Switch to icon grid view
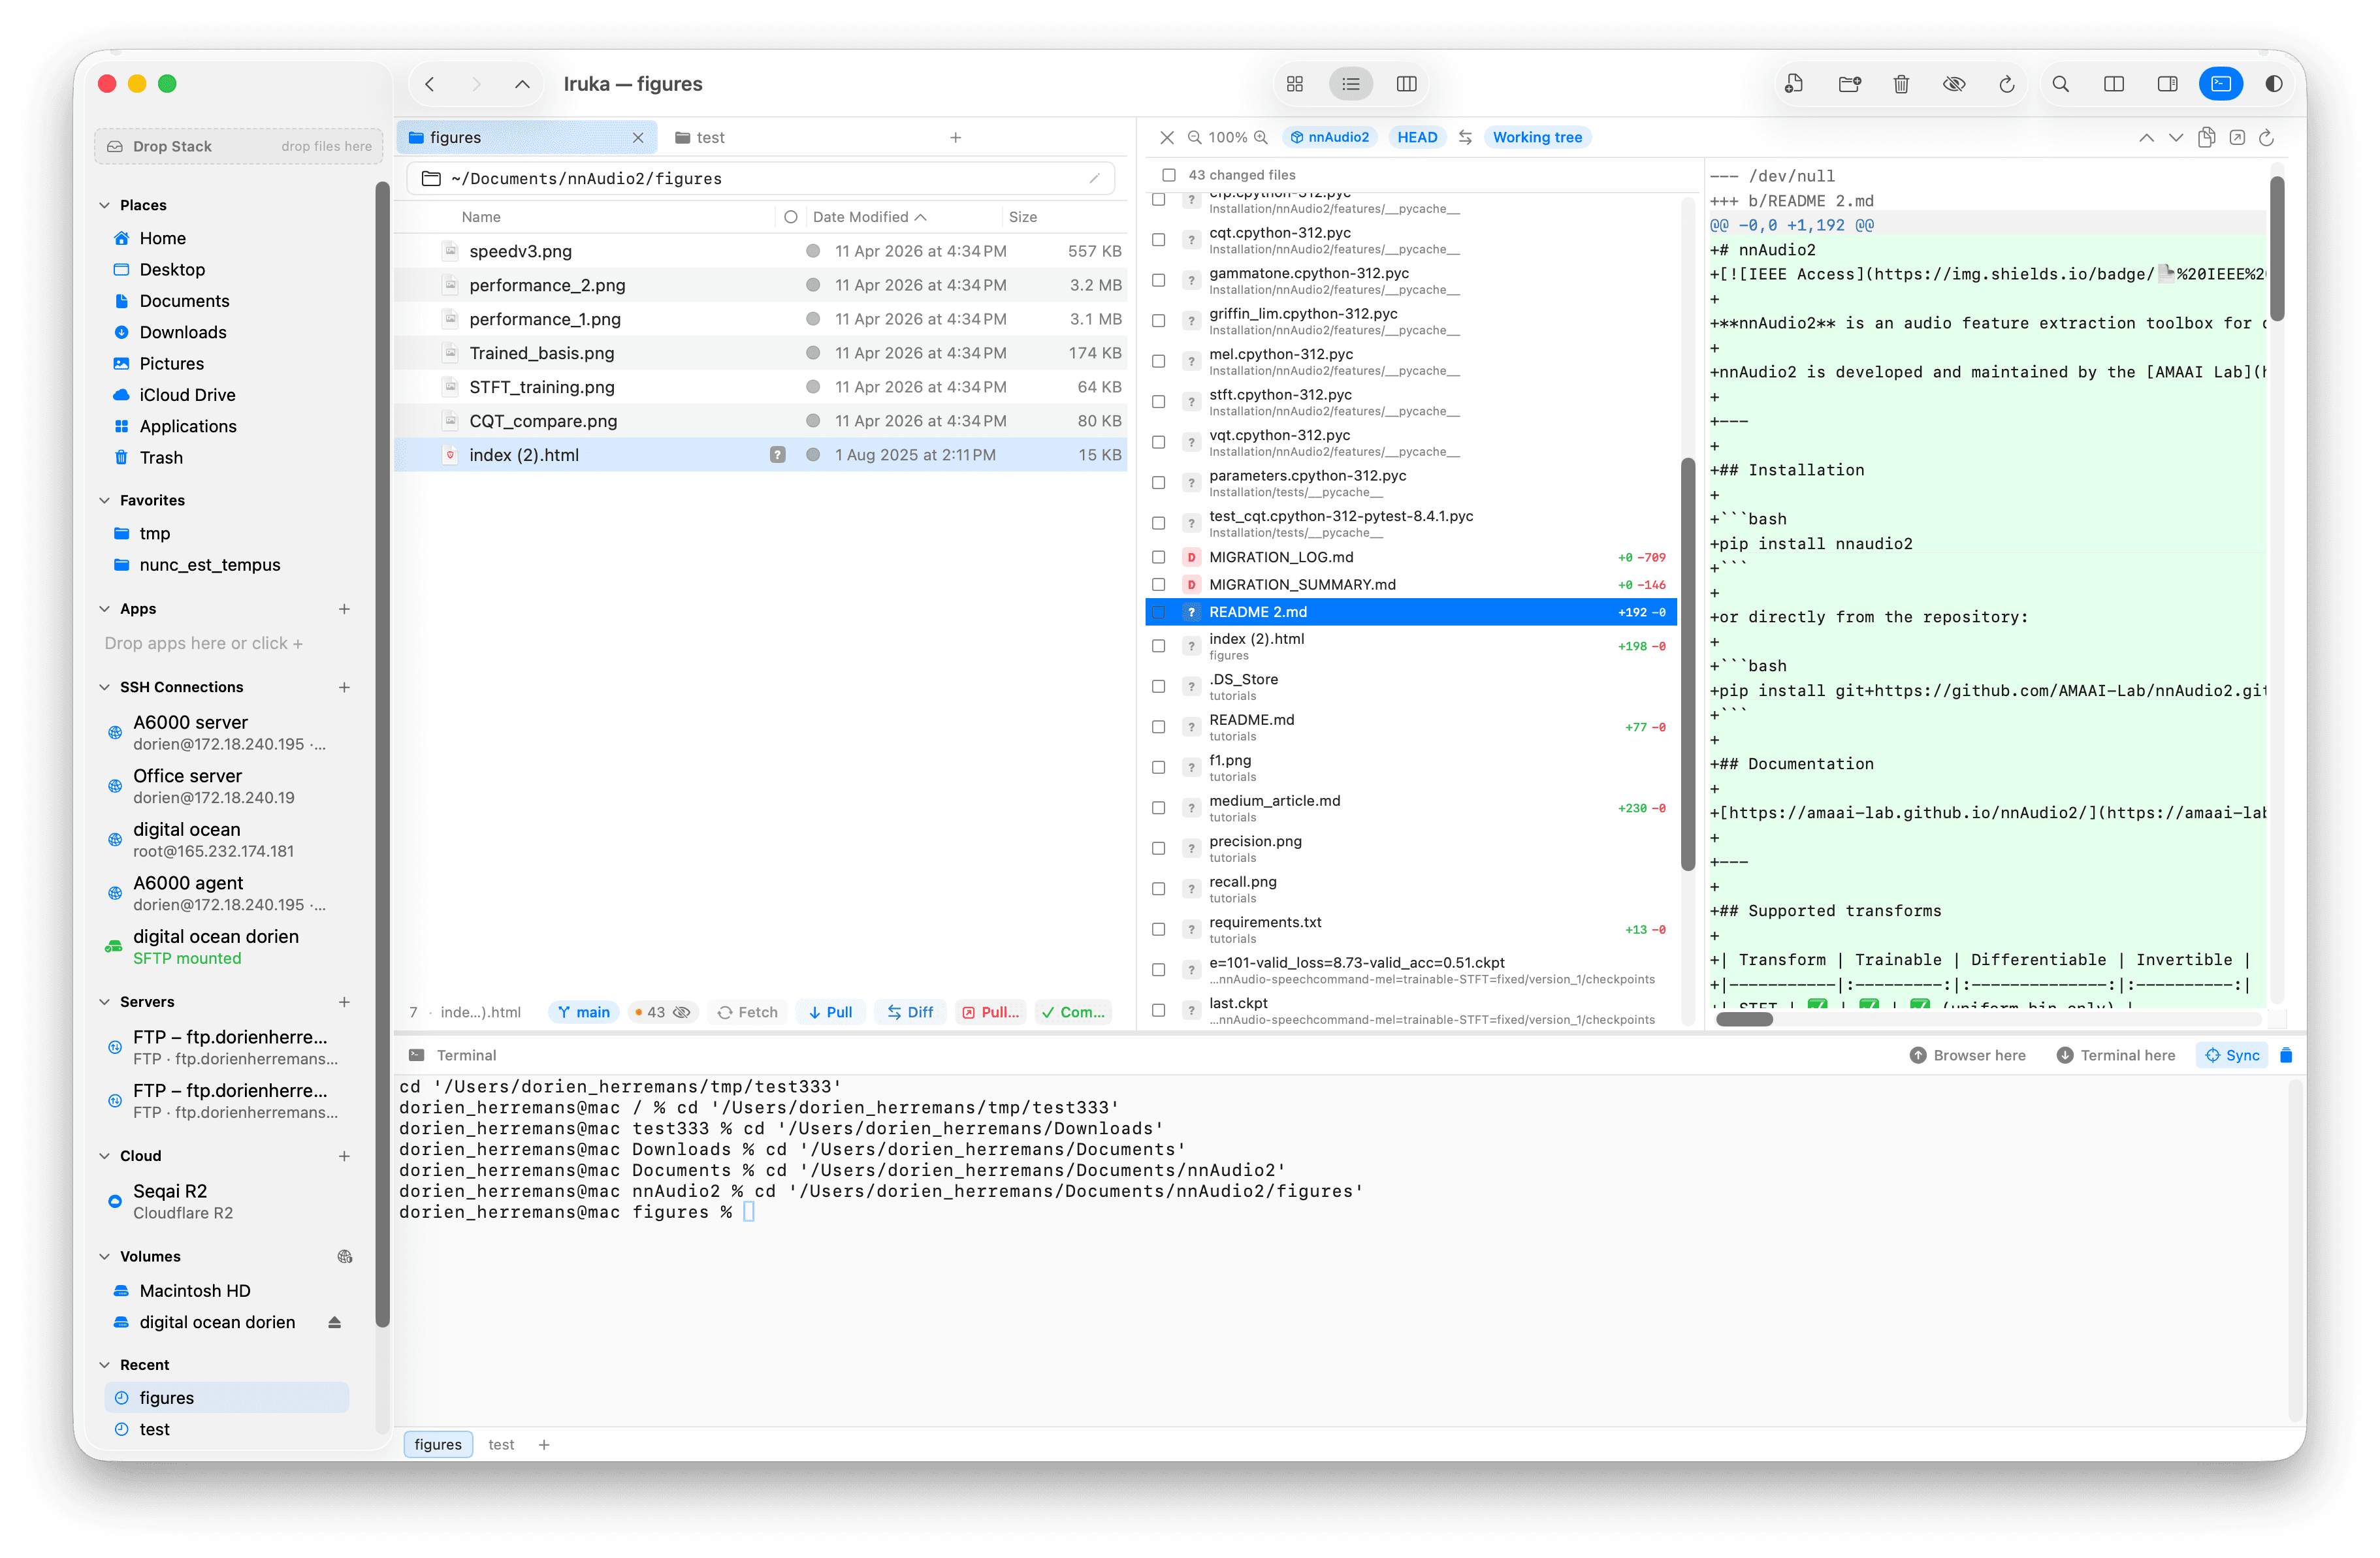 tap(1295, 84)
